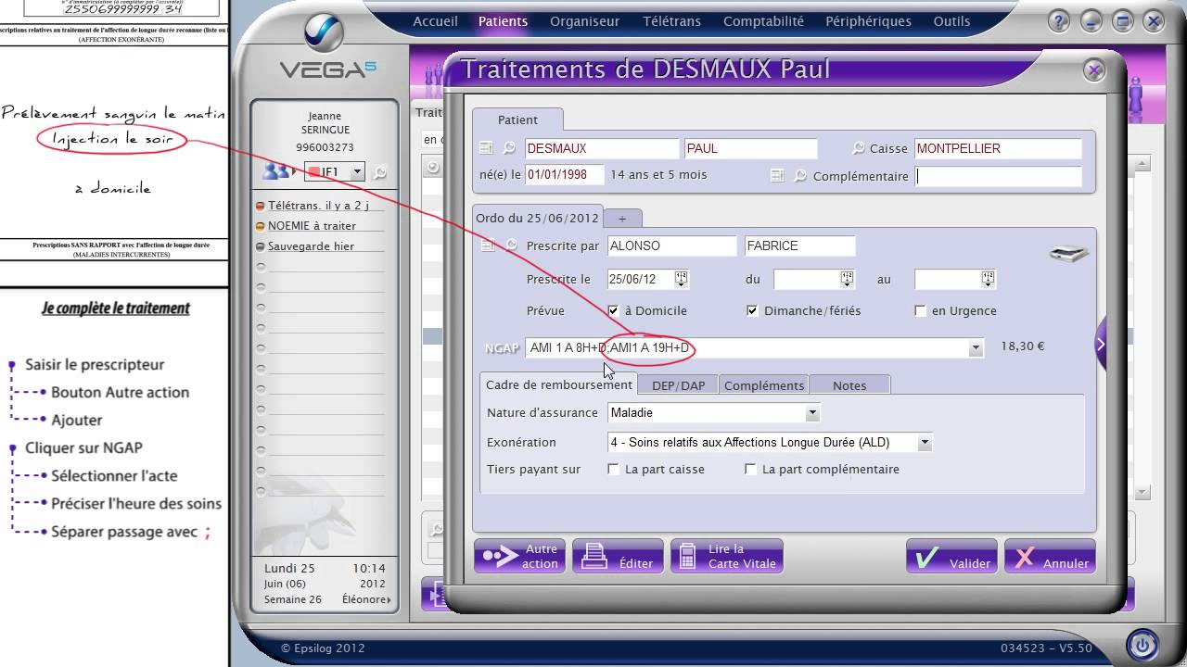
Task: Open the prescriber list icon beside Prescrite par
Action: tap(486, 245)
